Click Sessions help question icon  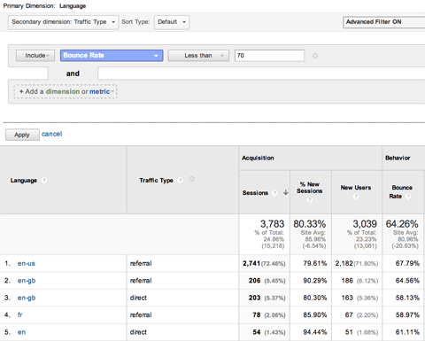click(x=274, y=193)
